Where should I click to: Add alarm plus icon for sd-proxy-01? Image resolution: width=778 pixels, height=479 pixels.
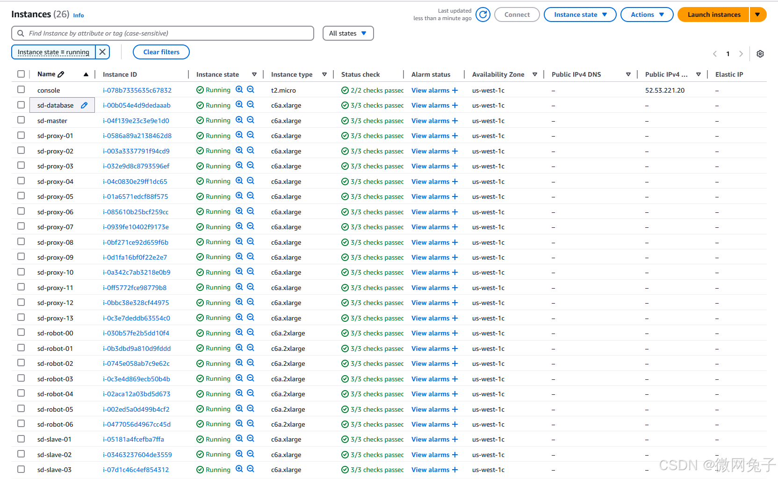[x=455, y=136]
